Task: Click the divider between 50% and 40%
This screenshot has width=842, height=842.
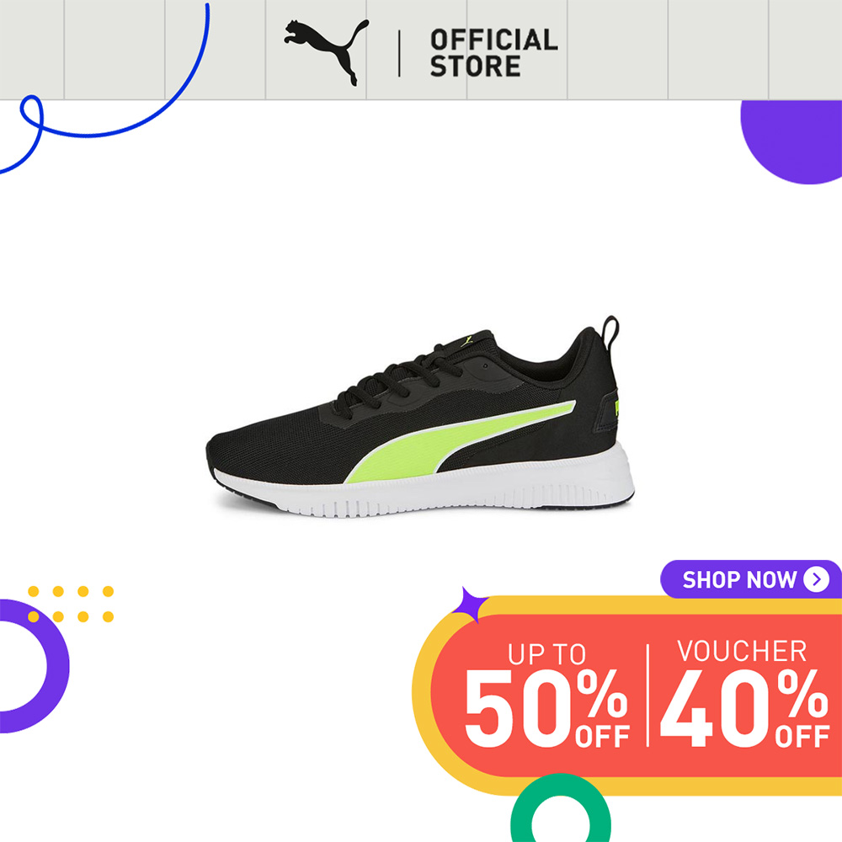Action: point(647,695)
